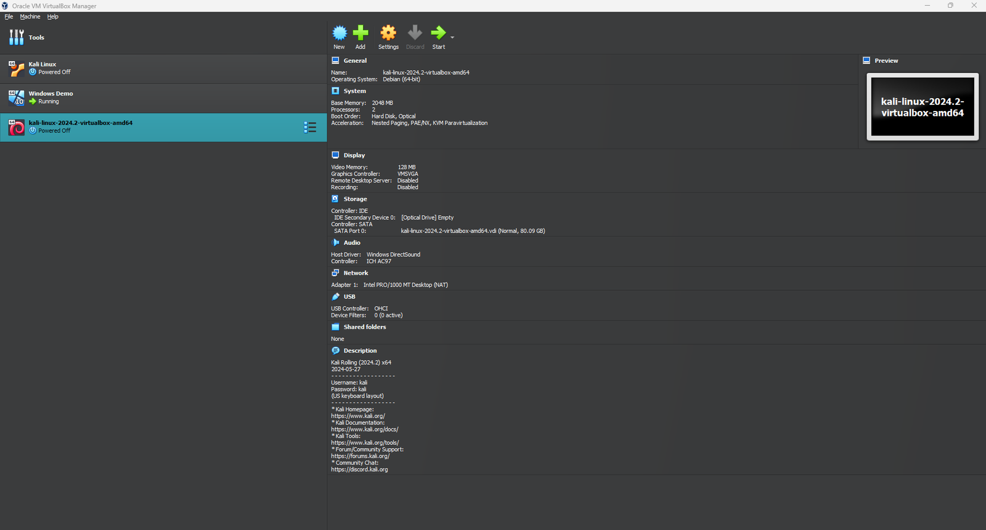Start the selected VM with green arrow
Viewport: 986px width, 530px height.
pyautogui.click(x=438, y=33)
